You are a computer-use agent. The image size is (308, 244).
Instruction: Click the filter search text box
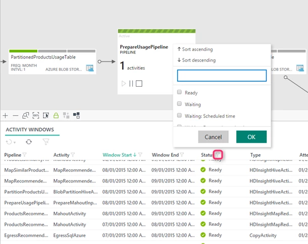point(222,76)
